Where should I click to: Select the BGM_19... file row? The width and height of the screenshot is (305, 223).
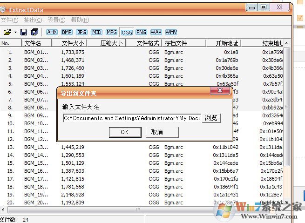click(x=141, y=195)
